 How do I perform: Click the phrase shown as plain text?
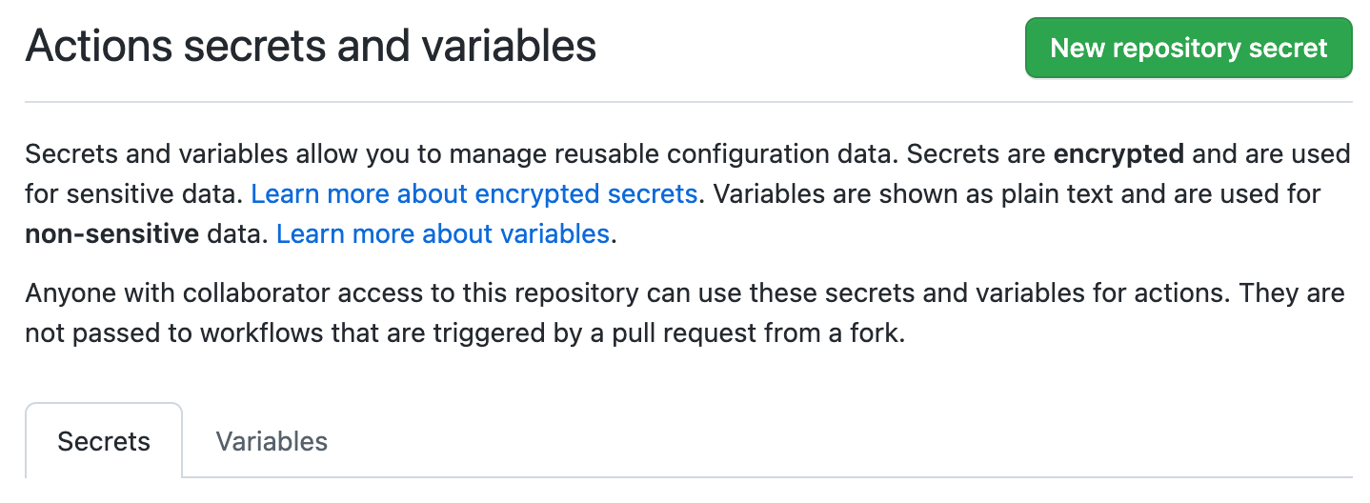967,194
